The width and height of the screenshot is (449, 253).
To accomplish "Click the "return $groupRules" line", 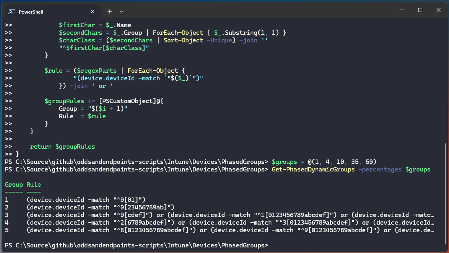I will (x=63, y=147).
